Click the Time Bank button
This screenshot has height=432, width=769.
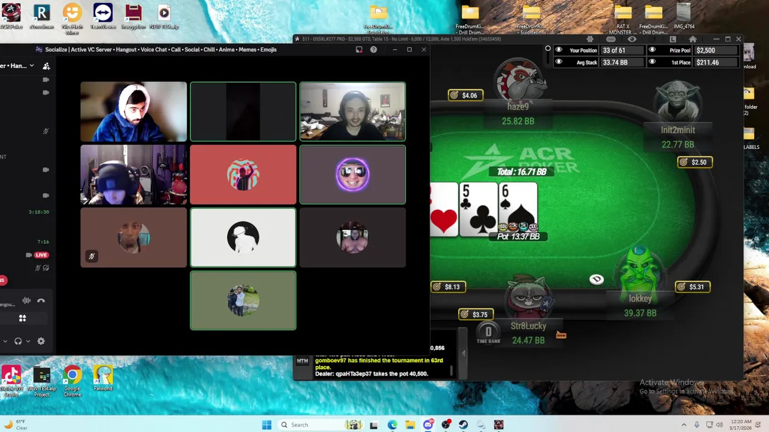pos(488,334)
